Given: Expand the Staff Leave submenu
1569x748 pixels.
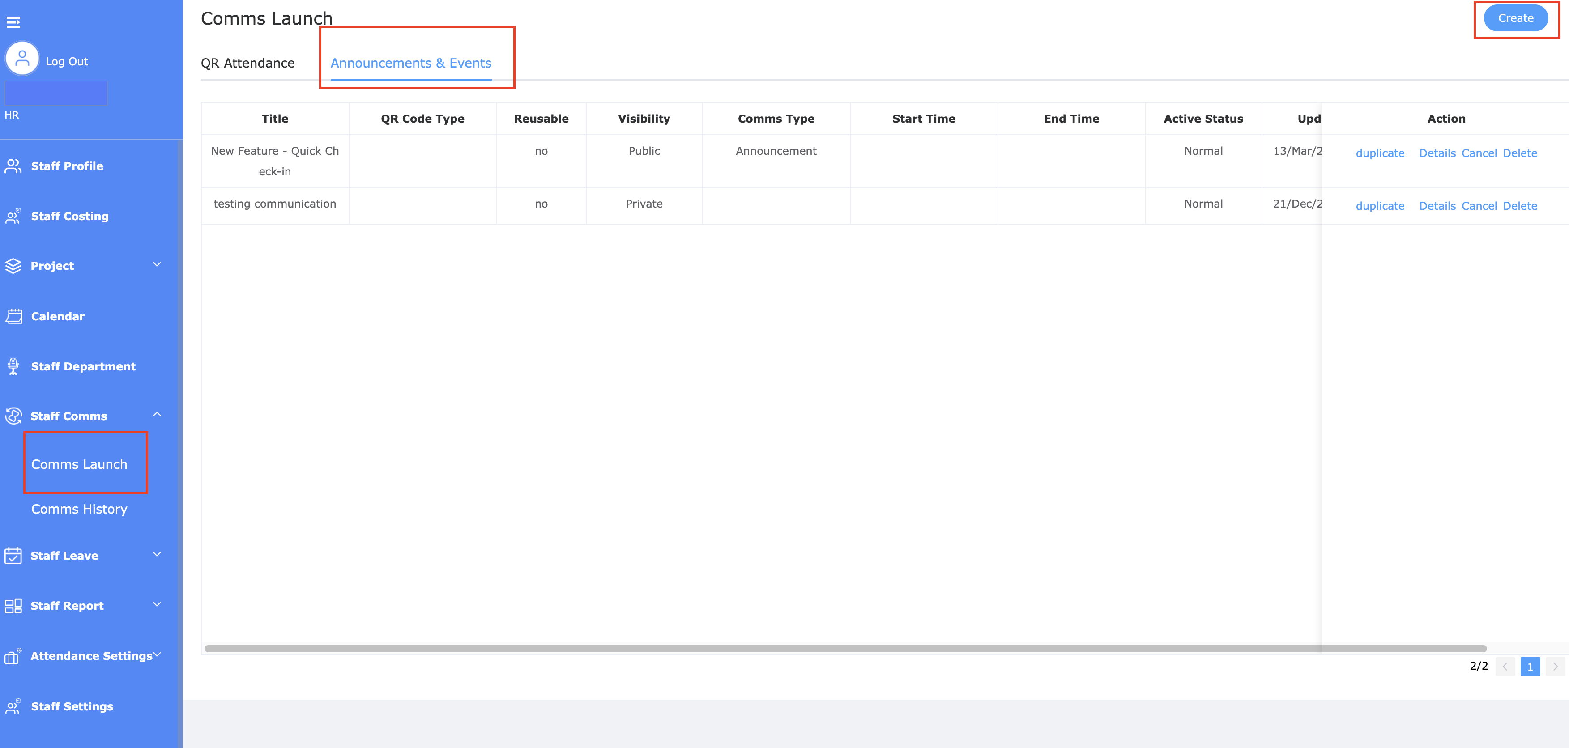Looking at the screenshot, I should click(x=157, y=554).
